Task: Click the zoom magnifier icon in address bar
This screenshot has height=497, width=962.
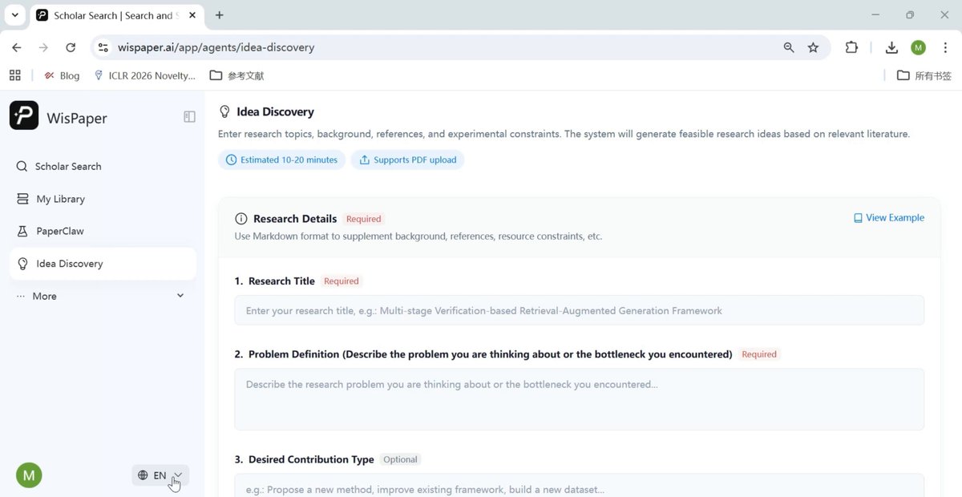Action: click(789, 47)
